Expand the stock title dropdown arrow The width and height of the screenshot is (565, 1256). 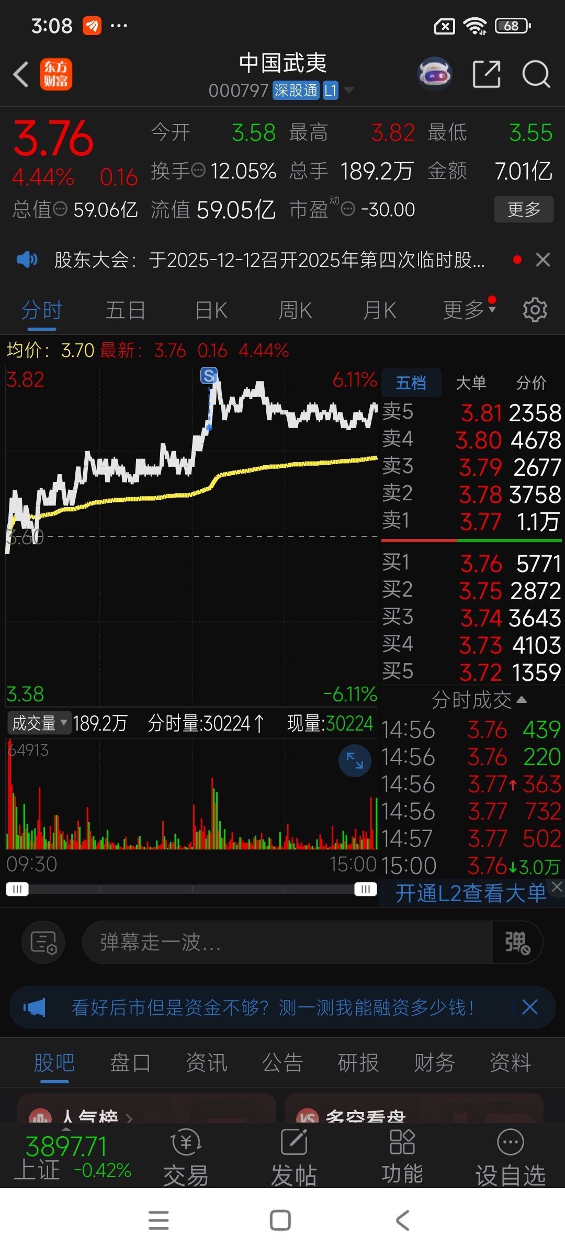[x=348, y=90]
